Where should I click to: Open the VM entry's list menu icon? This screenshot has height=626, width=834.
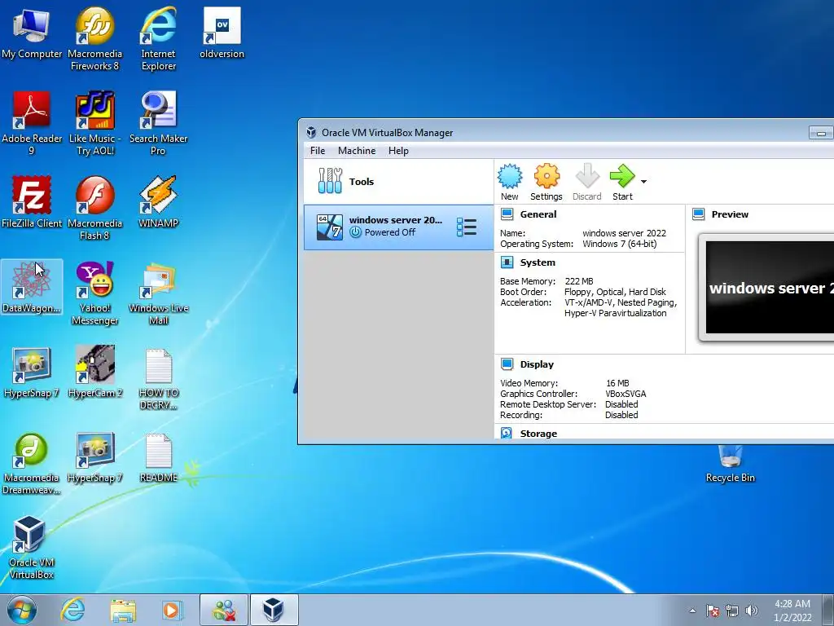coord(467,227)
